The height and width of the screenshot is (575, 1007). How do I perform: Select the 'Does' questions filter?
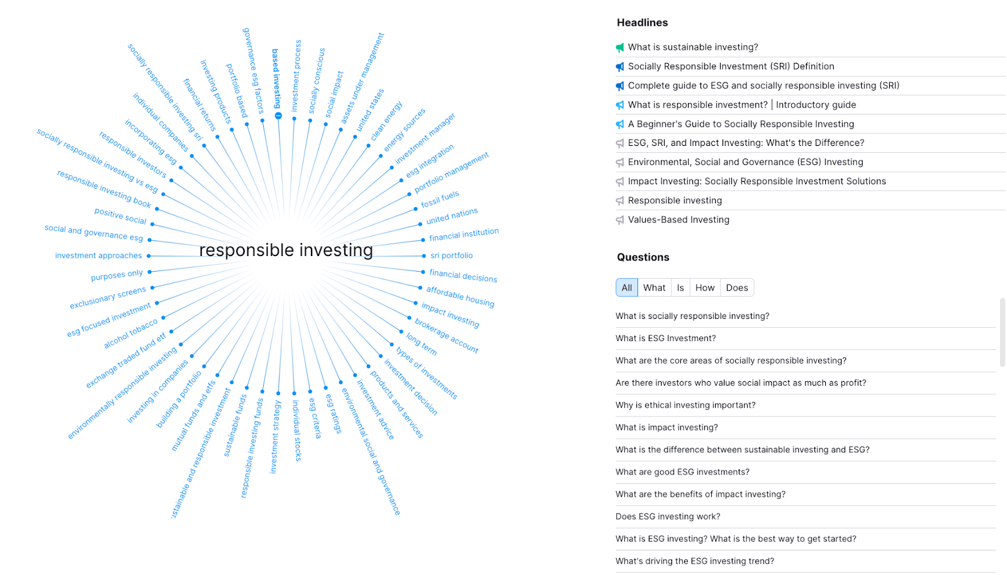737,287
